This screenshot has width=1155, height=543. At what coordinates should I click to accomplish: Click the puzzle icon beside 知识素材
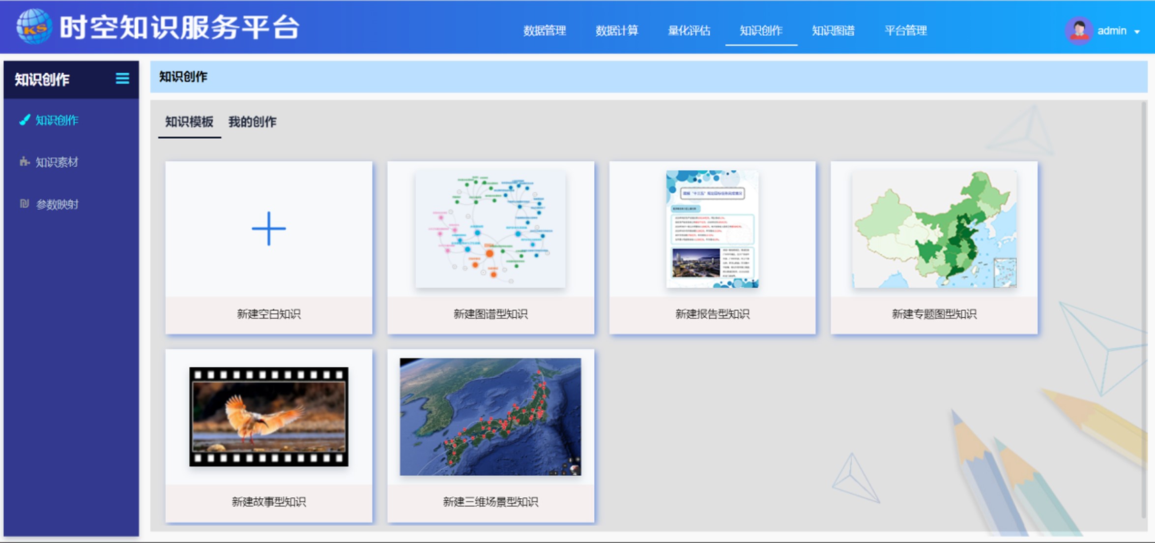pyautogui.click(x=24, y=162)
